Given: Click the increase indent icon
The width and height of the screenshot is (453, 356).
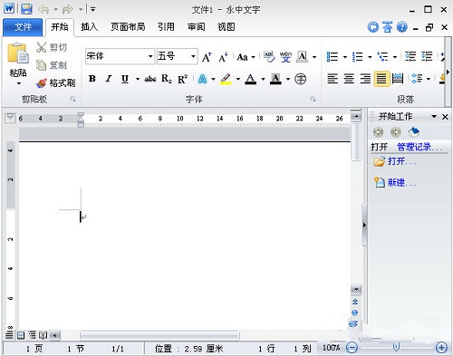Looking at the screenshot, I should pyautogui.click(x=427, y=56).
